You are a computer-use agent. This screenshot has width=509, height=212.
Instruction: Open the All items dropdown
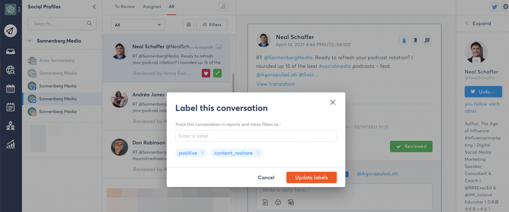pyautogui.click(x=138, y=25)
